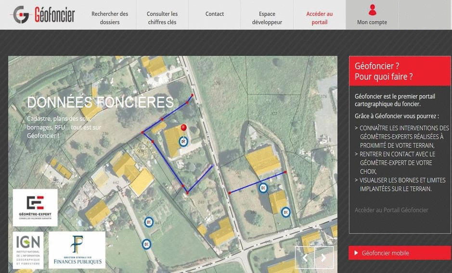The image size is (452, 273).
Task: Show the previous slide with left arrow
Action: pos(305,258)
